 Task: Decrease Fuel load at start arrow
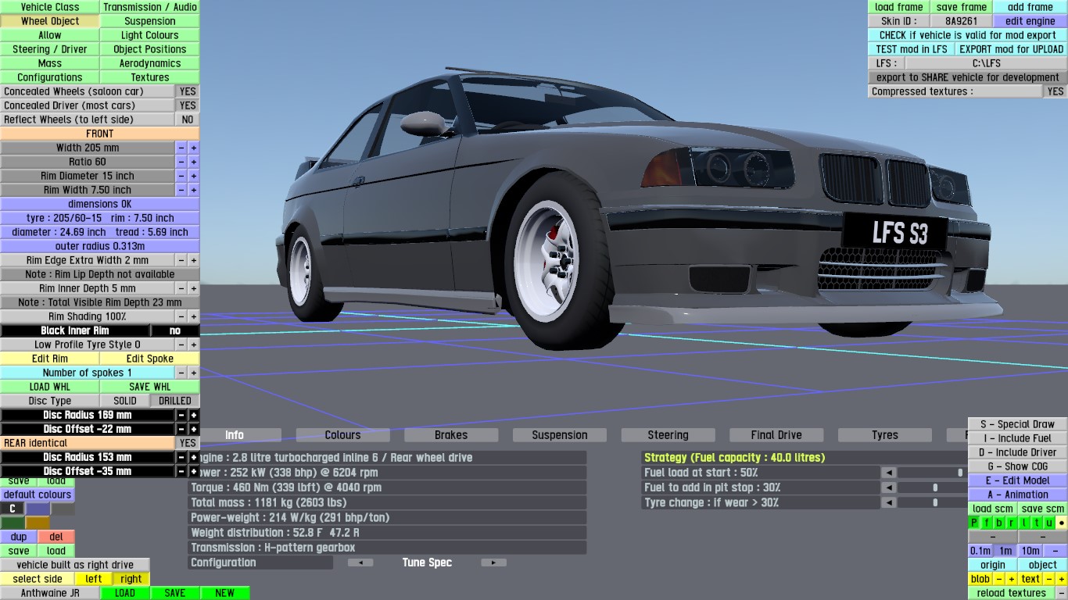pyautogui.click(x=888, y=473)
